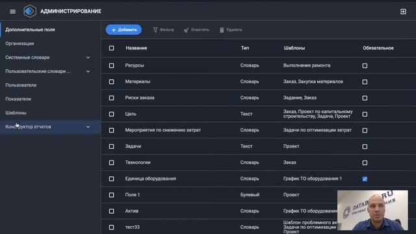This screenshot has height=234, width=416.
Task: Select row checkbox for Единица оборудования
Action: (111, 179)
